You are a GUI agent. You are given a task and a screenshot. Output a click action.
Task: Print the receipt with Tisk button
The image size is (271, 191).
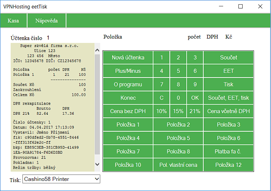click(x=229, y=84)
